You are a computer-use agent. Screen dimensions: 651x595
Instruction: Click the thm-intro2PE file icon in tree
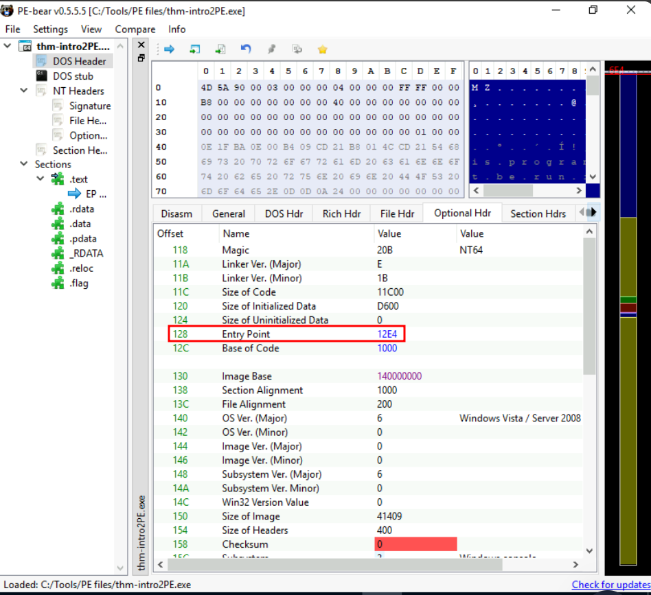click(25, 46)
